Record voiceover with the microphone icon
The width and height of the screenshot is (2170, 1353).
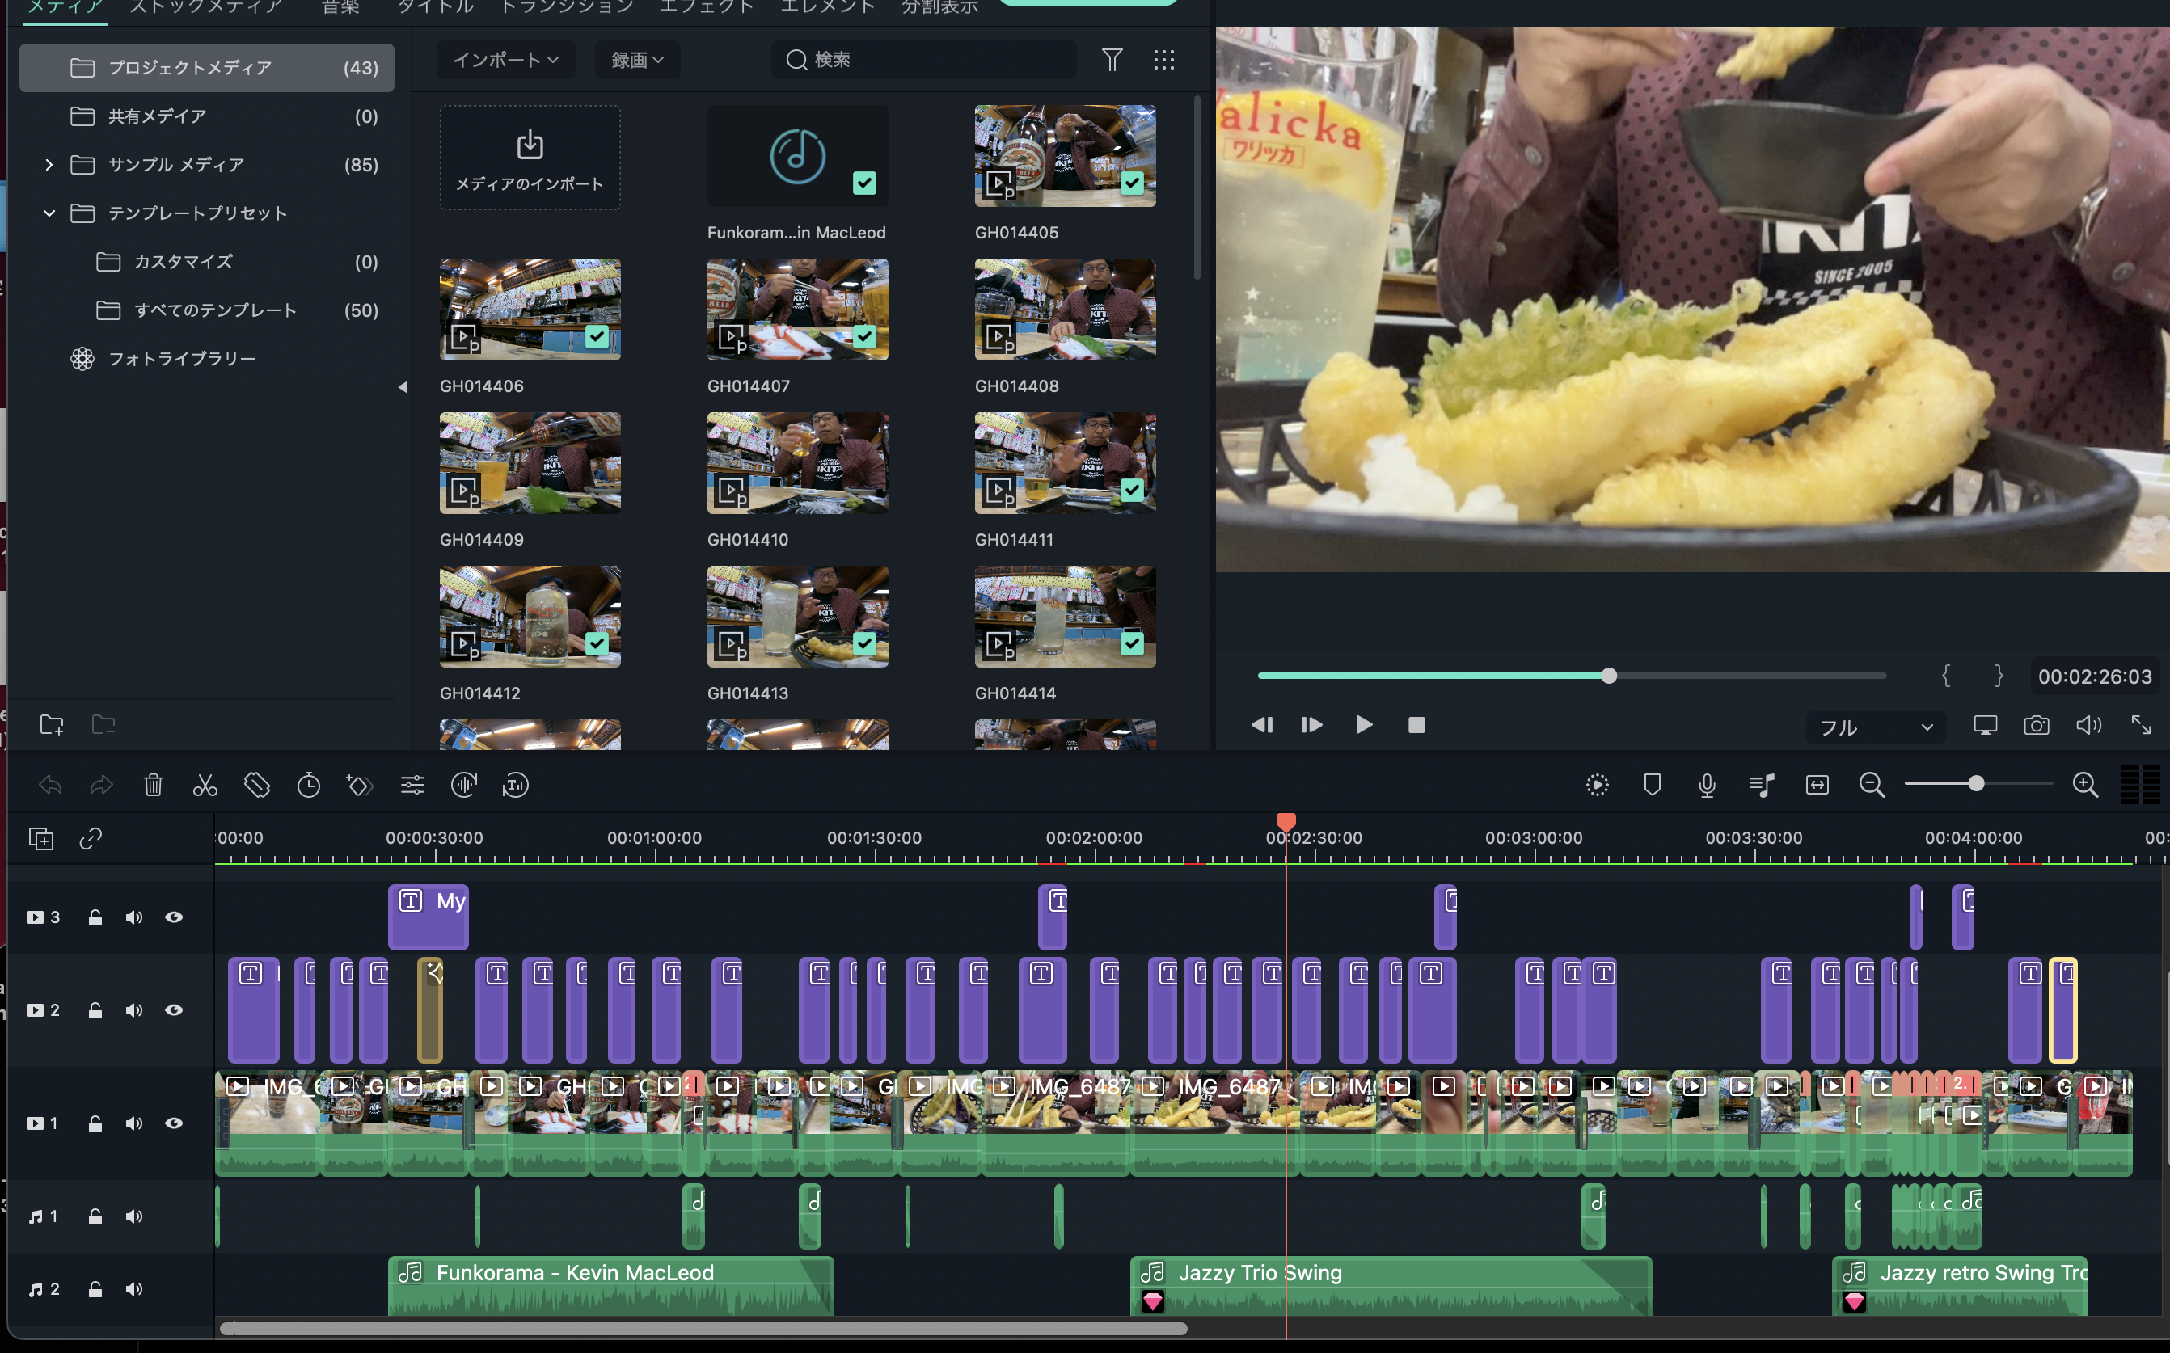(x=1707, y=786)
